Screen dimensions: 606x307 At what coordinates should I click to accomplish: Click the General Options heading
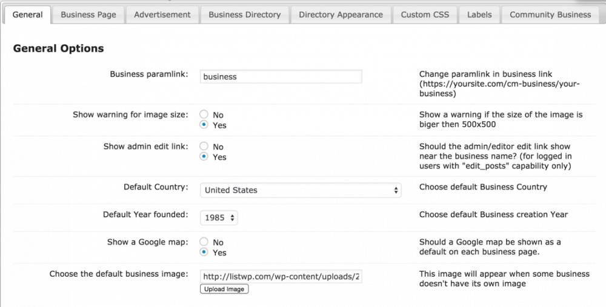click(x=58, y=48)
